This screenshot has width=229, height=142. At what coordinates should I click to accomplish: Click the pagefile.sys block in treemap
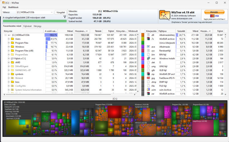[203, 128]
